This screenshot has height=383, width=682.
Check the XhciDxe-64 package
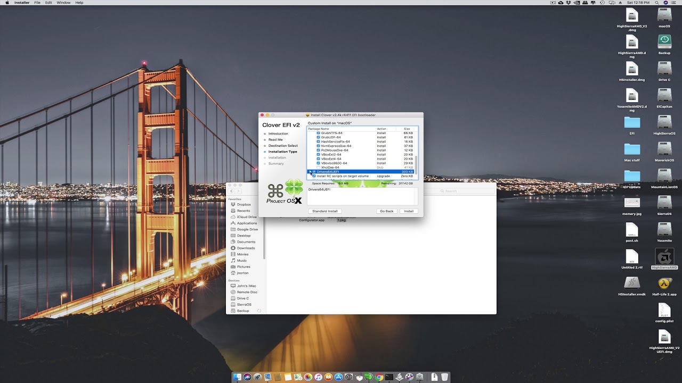coord(319,168)
